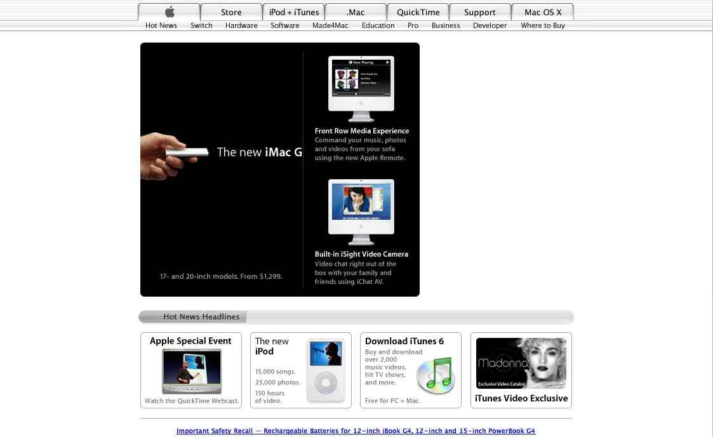Open Software in the subnav
713x437 pixels.
tap(284, 25)
